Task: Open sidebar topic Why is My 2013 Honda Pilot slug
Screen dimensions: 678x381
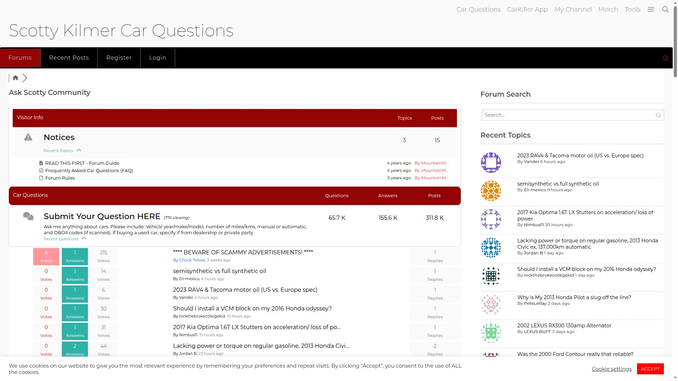Action: (574, 297)
